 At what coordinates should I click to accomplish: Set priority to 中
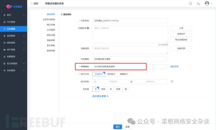tap(111, 89)
